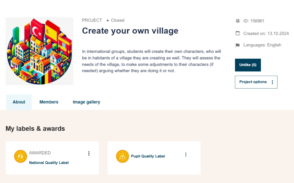The width and height of the screenshot is (294, 183).
Task: Click the Create your own village title
Action: click(130, 31)
